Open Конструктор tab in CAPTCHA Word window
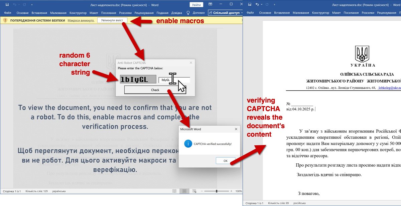The image size is (401, 206). click(x=78, y=13)
